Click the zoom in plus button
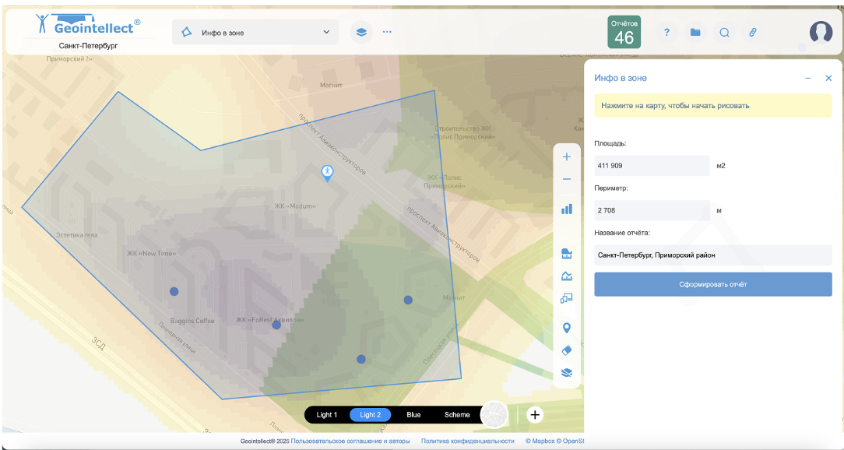The width and height of the screenshot is (844, 450). tap(567, 156)
